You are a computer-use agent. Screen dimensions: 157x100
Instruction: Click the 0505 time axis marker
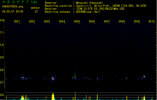[77, 21]
